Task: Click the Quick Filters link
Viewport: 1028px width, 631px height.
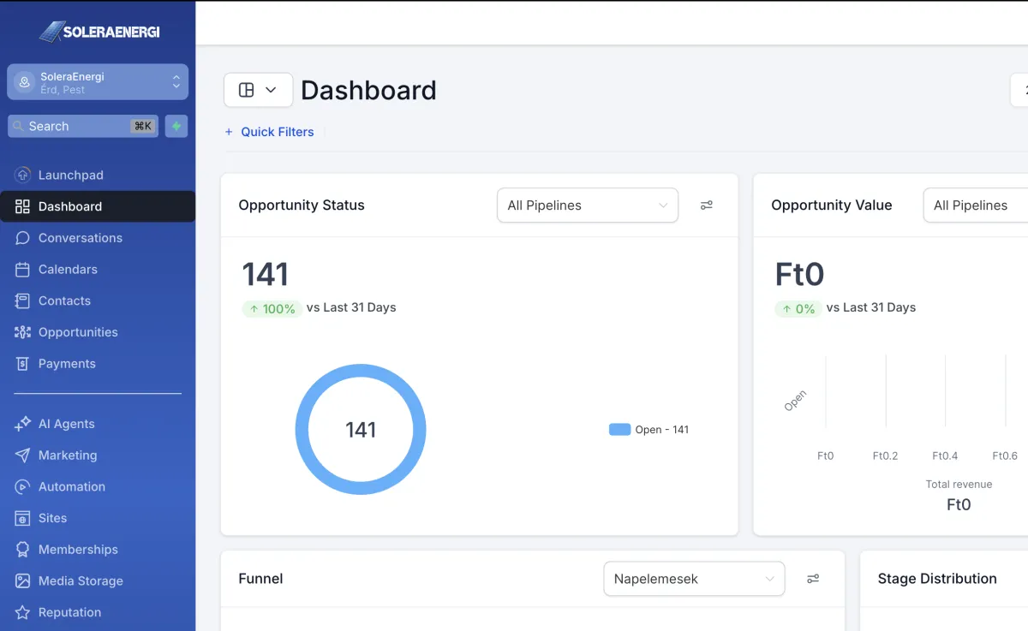Action: (269, 132)
